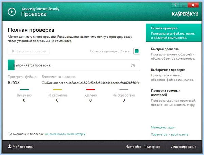
Task: Minimize the Kaspersky window
Action: tap(184, 5)
